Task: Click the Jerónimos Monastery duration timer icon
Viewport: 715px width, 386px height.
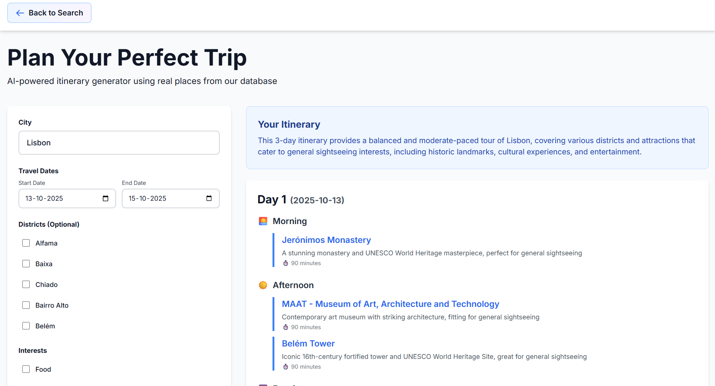Action: [286, 263]
